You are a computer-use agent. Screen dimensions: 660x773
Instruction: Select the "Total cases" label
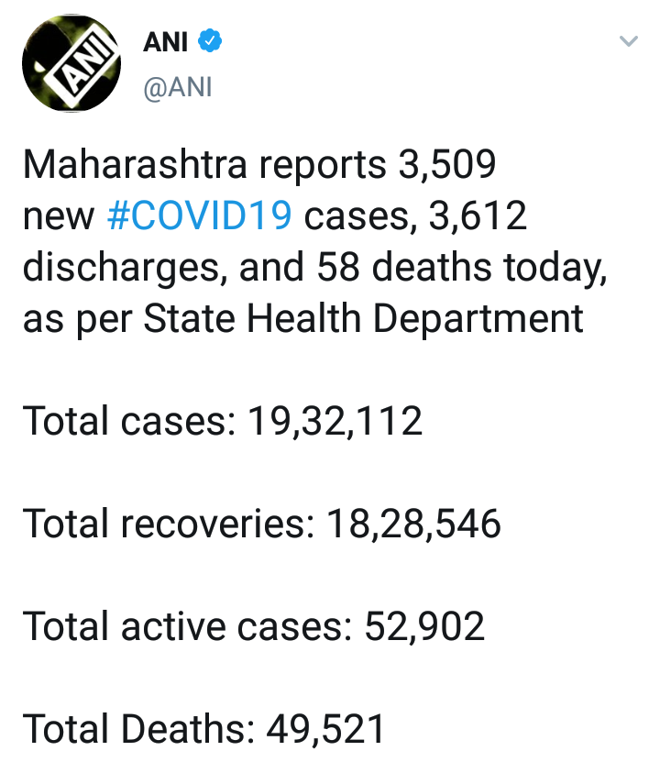(x=125, y=422)
